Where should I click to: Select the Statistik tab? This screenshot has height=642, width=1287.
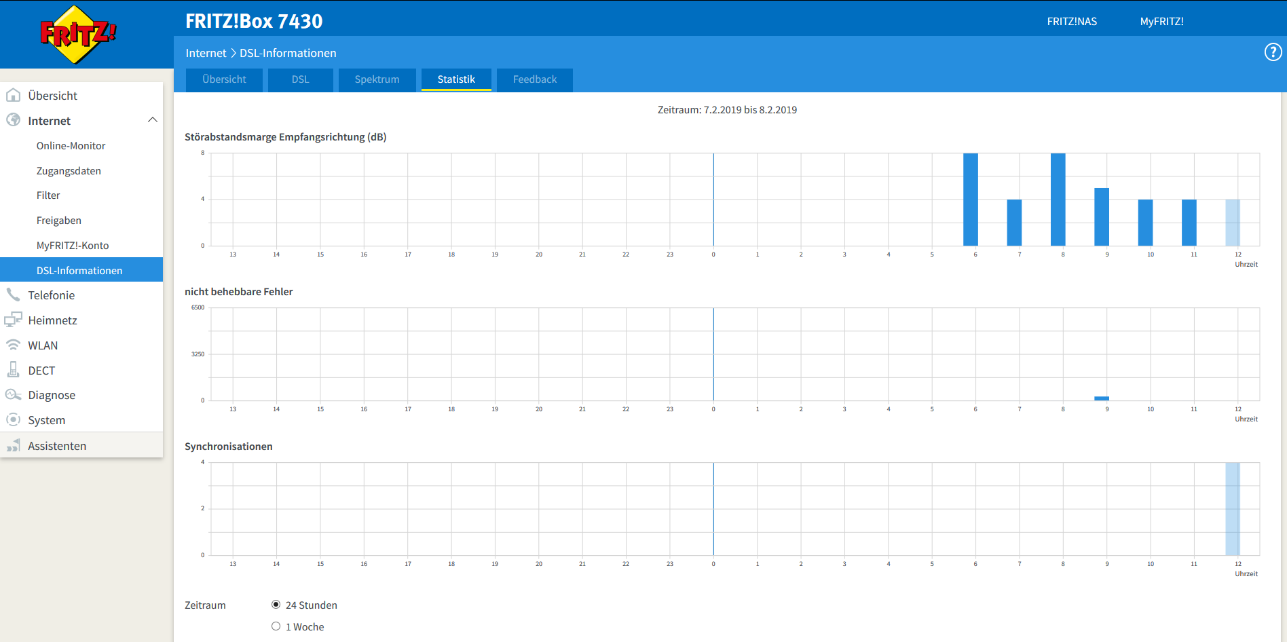[456, 79]
